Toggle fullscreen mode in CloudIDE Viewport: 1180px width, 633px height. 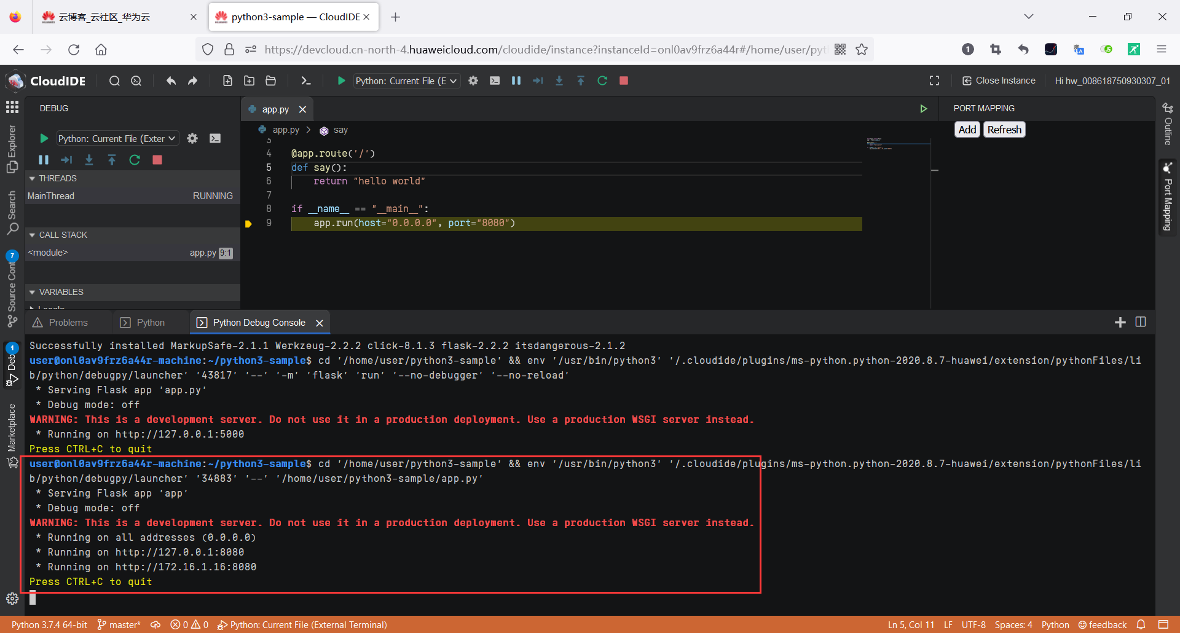pyautogui.click(x=934, y=81)
